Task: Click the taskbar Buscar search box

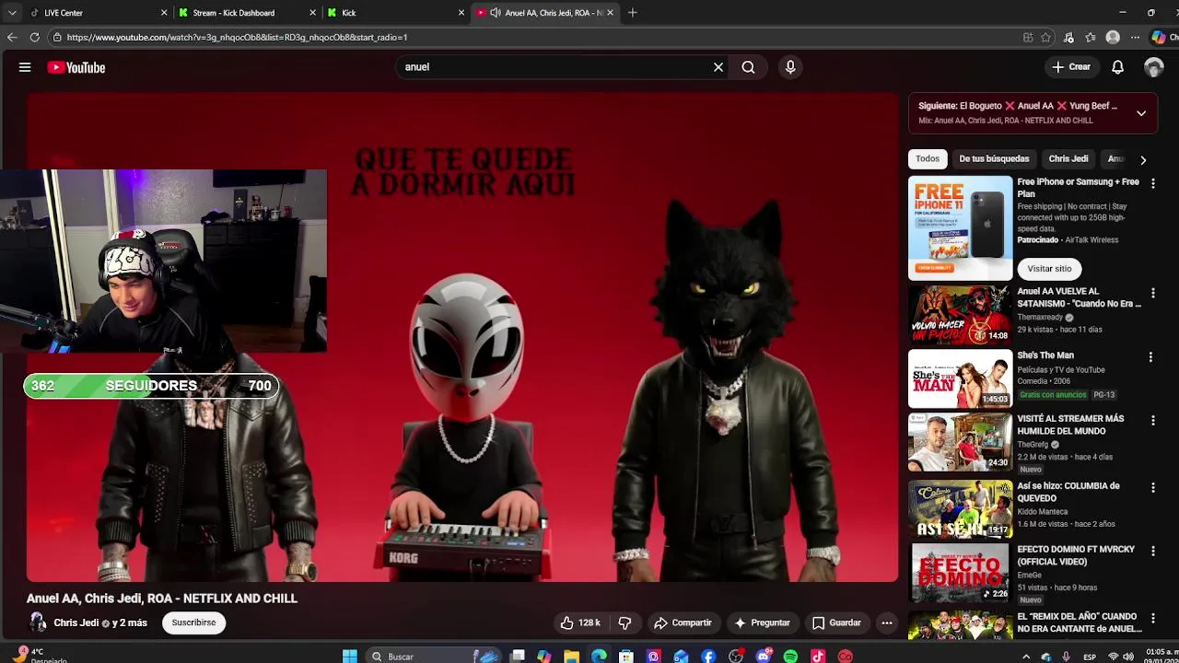Action: click(433, 656)
